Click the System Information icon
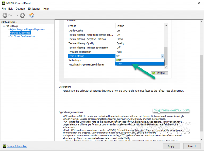The height and width of the screenshot is (151, 204). (x=5, y=146)
